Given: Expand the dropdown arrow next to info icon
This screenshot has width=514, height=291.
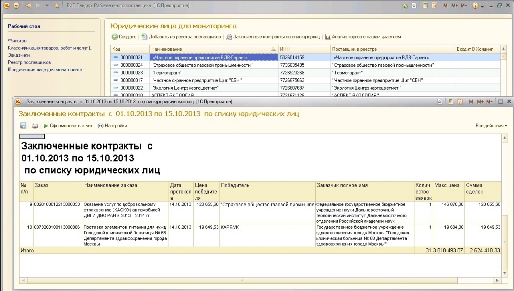Looking at the screenshot, I should pos(482,6).
